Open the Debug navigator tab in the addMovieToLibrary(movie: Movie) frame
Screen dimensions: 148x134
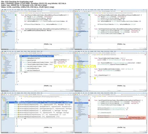click(10, 13)
